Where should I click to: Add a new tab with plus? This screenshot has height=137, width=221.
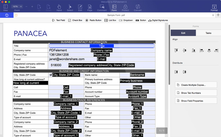pos(218,15)
